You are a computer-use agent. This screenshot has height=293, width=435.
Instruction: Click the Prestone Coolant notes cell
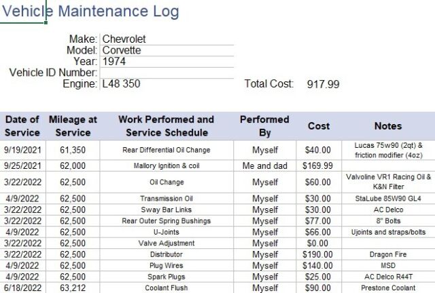pos(387,288)
